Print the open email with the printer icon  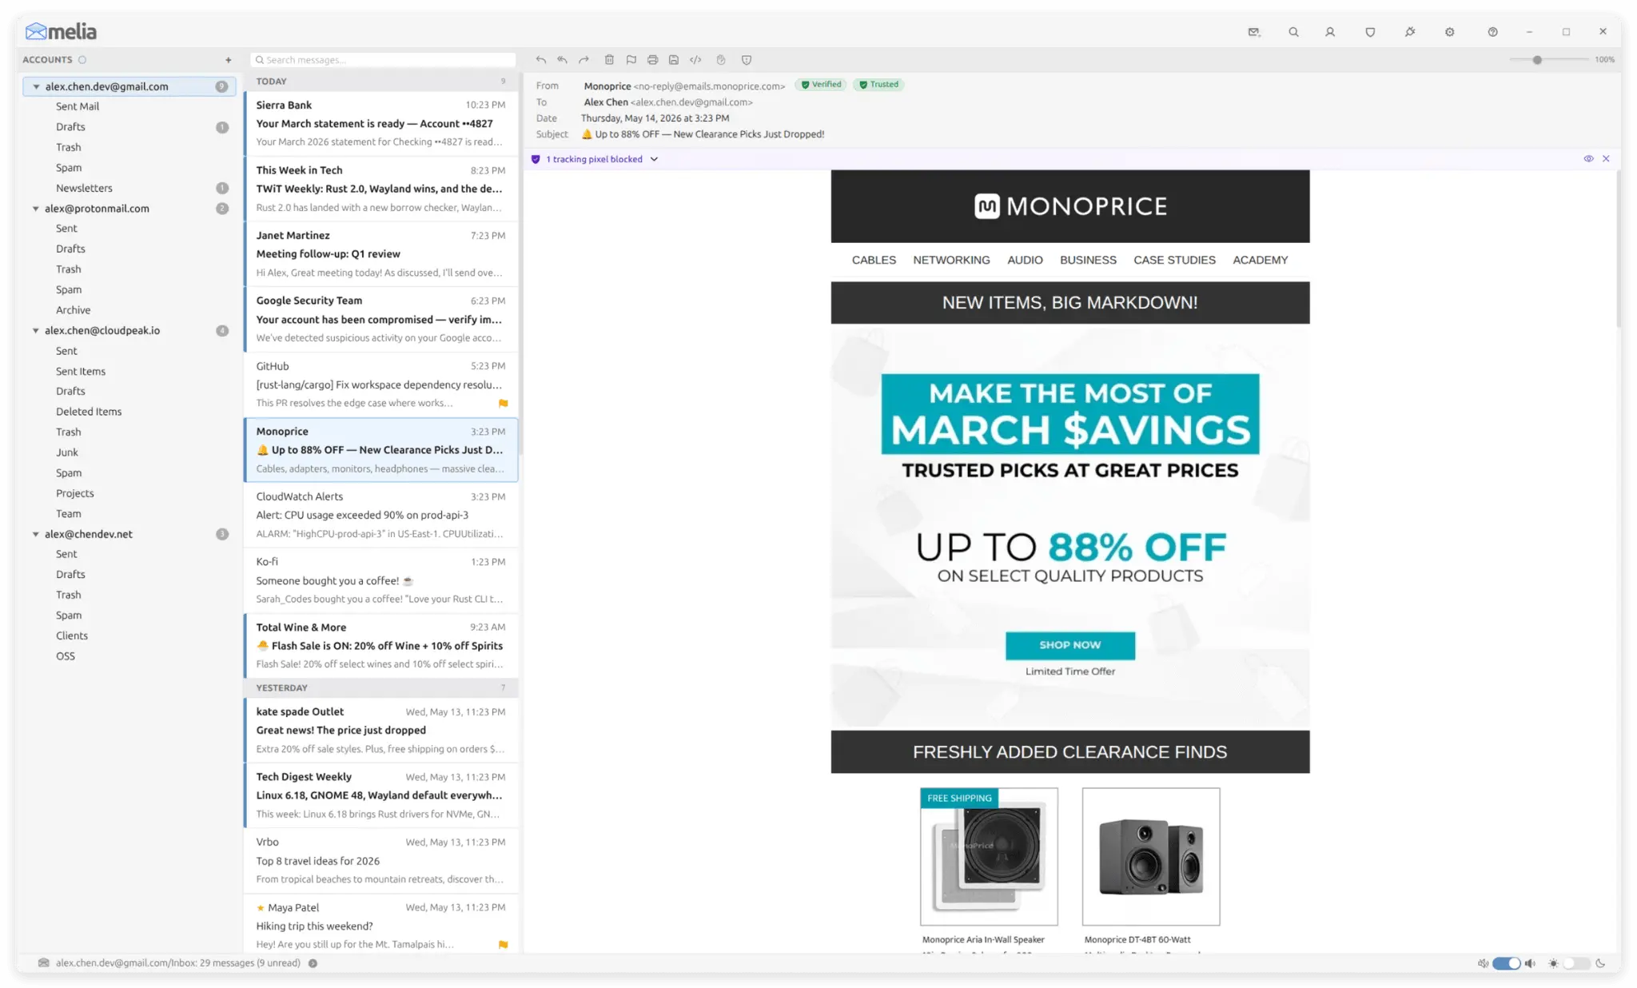tap(653, 60)
